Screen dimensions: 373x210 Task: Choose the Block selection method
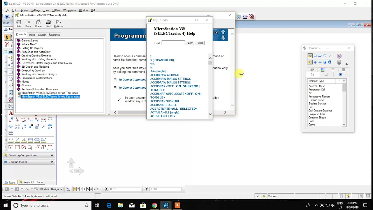click(315, 56)
